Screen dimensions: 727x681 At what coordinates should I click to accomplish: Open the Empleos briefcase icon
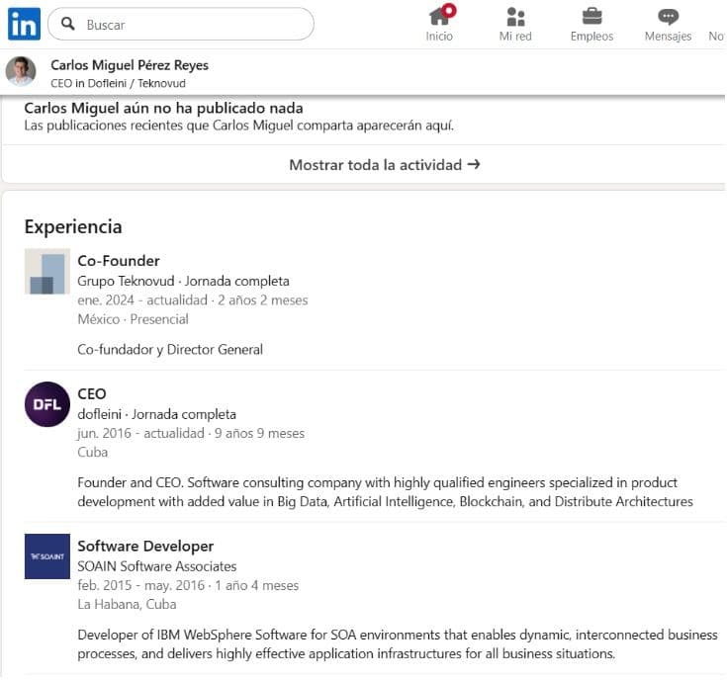(591, 16)
